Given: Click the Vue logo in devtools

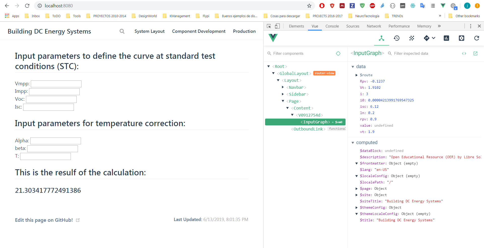Looking at the screenshot, I should (x=273, y=38).
